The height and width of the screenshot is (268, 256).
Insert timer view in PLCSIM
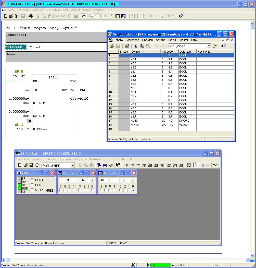pyautogui.click(x=144, y=165)
